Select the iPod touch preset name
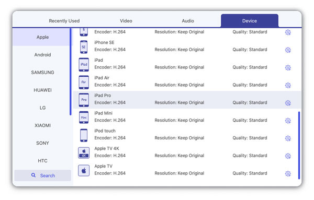Screen dimensions: 314x200 pos(105,131)
